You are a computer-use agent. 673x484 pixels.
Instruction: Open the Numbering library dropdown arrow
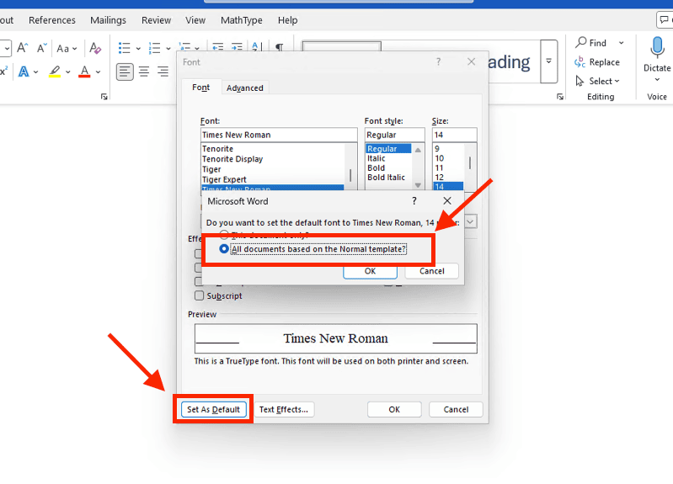[x=168, y=49]
